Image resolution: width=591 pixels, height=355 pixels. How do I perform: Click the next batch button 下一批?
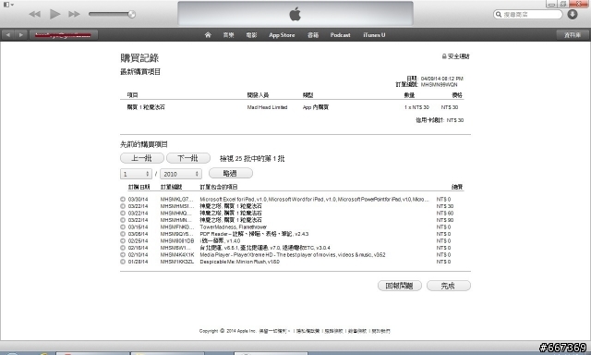(188, 158)
